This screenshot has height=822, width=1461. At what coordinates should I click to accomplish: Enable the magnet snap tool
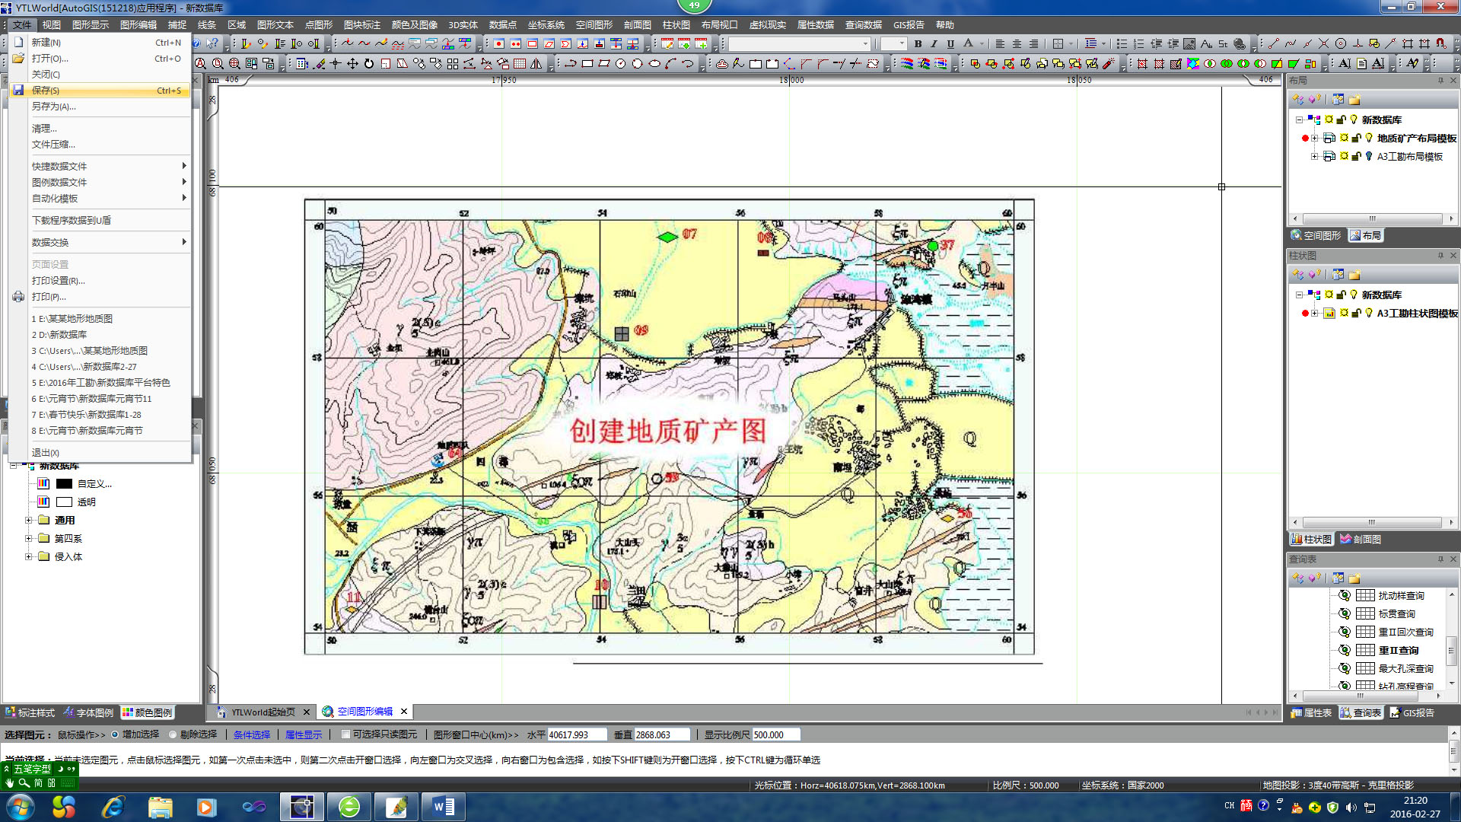pos(1440,44)
